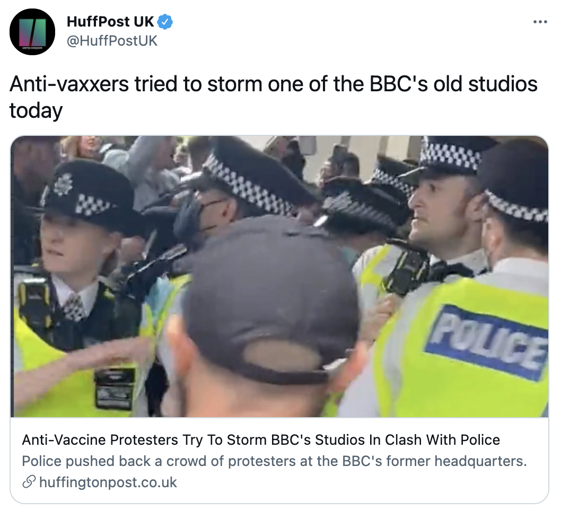Follow the huffingtonpost.co.uk domain link

pyautogui.click(x=108, y=482)
